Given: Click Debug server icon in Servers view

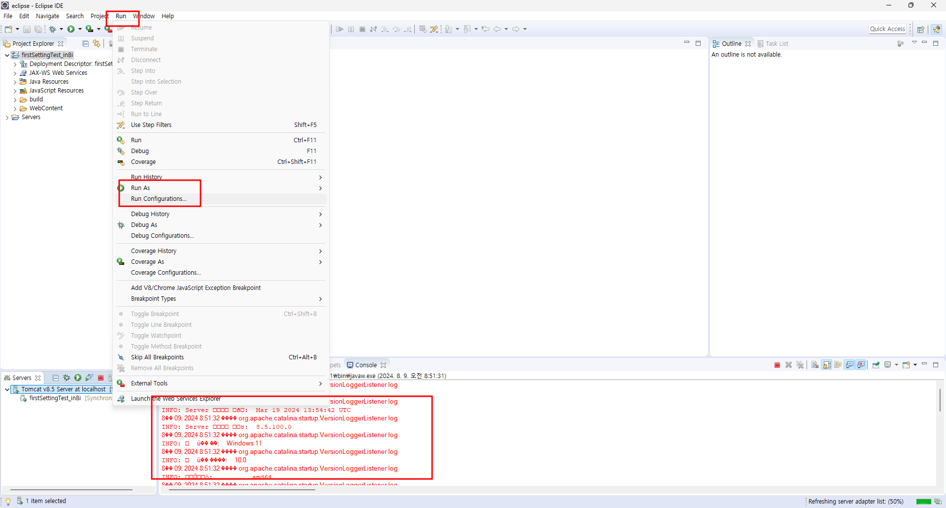Looking at the screenshot, I should (67, 378).
